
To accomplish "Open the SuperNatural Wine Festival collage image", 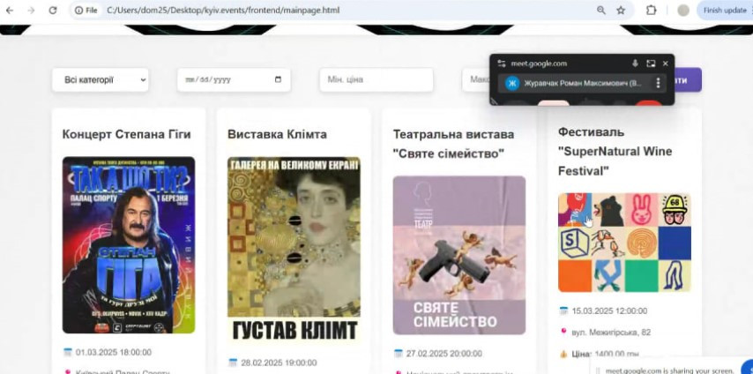I will coord(624,243).
